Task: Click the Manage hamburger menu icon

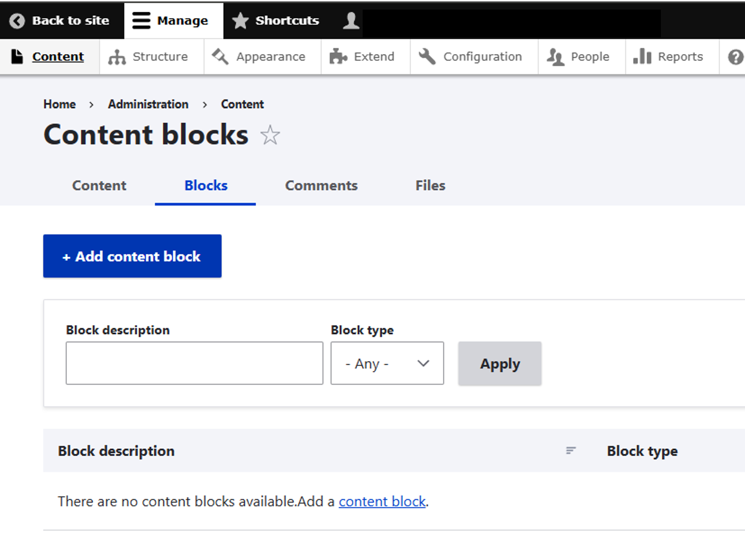Action: pos(141,20)
